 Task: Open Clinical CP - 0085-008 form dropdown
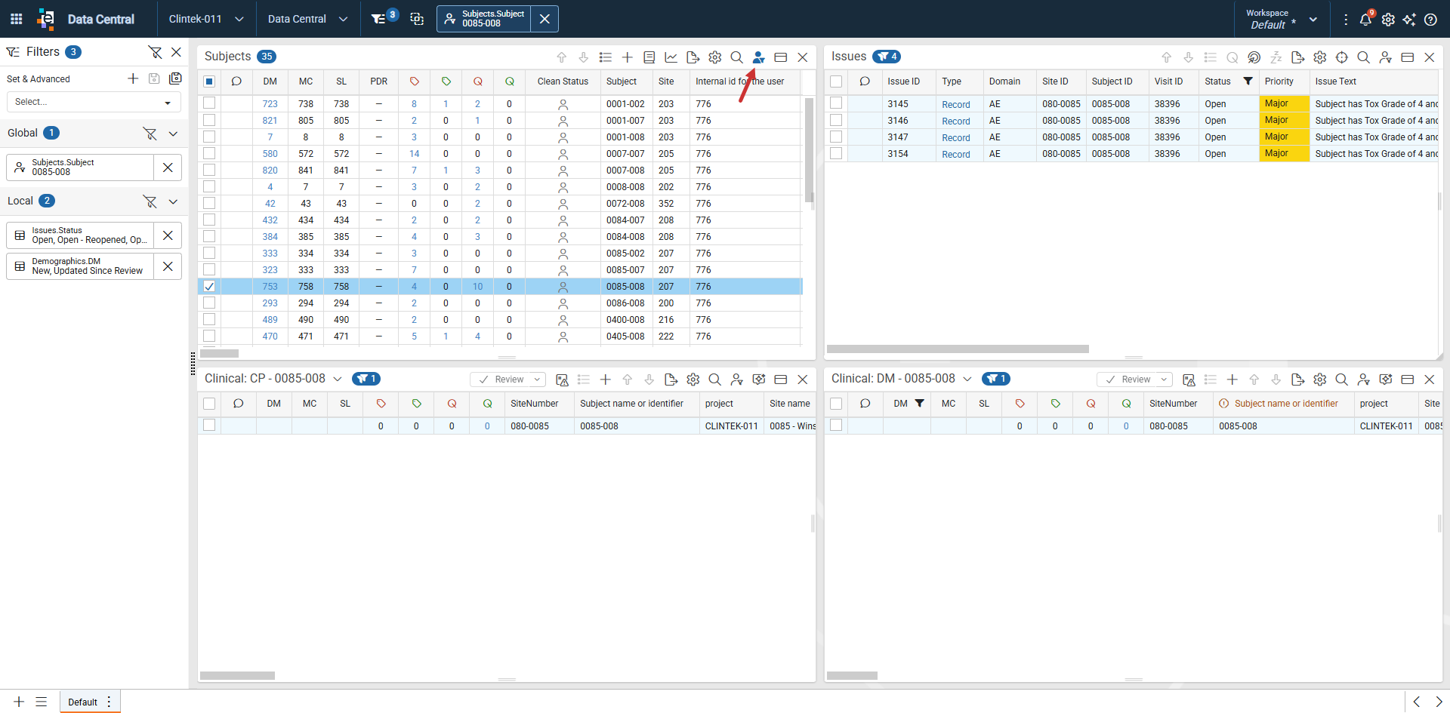pyautogui.click(x=337, y=379)
